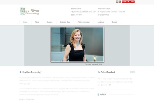This screenshot has height=102, width=154.
Task: Open the Facebook social icon
Action: [120, 2]
